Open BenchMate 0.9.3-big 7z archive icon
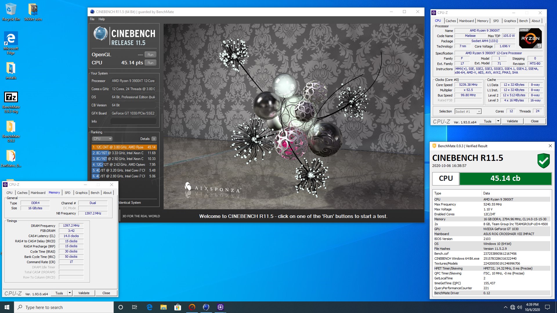 pos(11,102)
